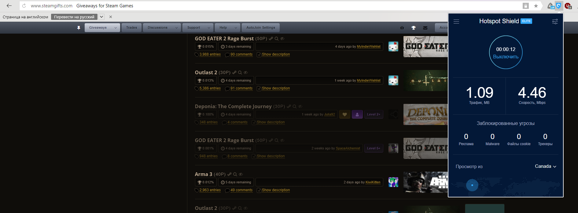This screenshot has height=213, width=578.
Task: Open messages envelope icon in header
Action: coord(425,28)
